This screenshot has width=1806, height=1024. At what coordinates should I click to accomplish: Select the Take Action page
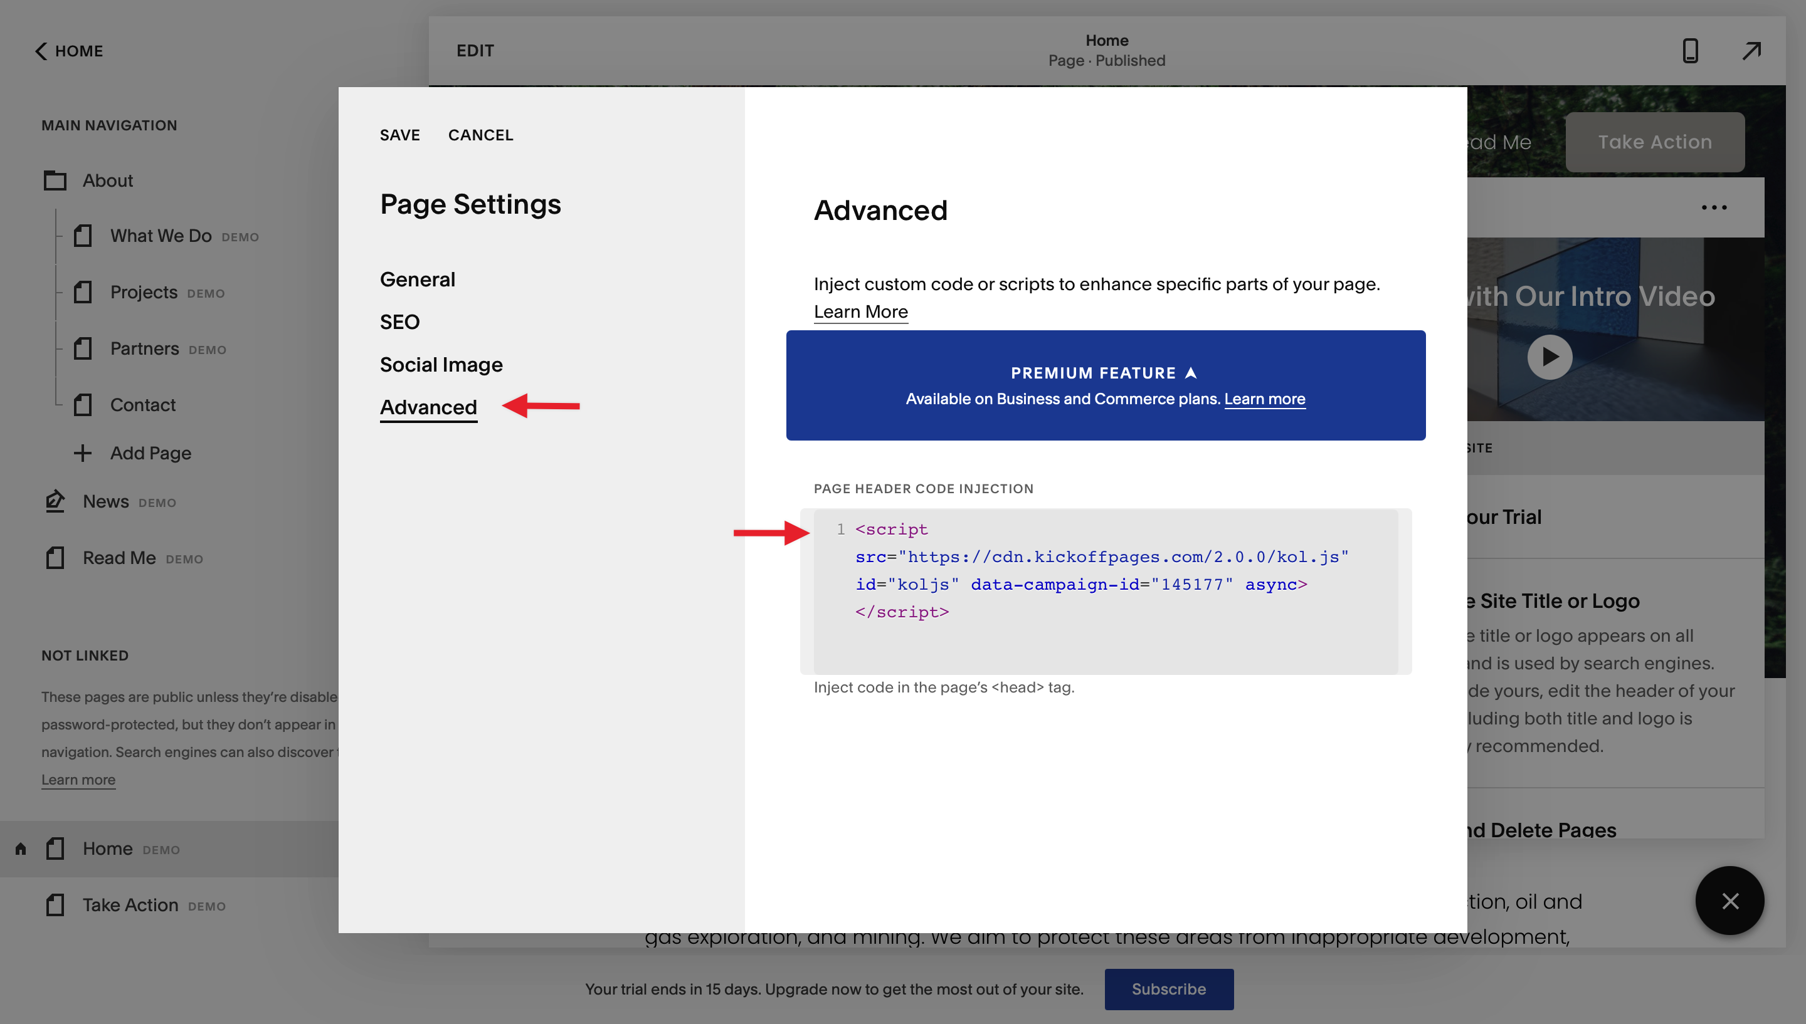click(130, 905)
